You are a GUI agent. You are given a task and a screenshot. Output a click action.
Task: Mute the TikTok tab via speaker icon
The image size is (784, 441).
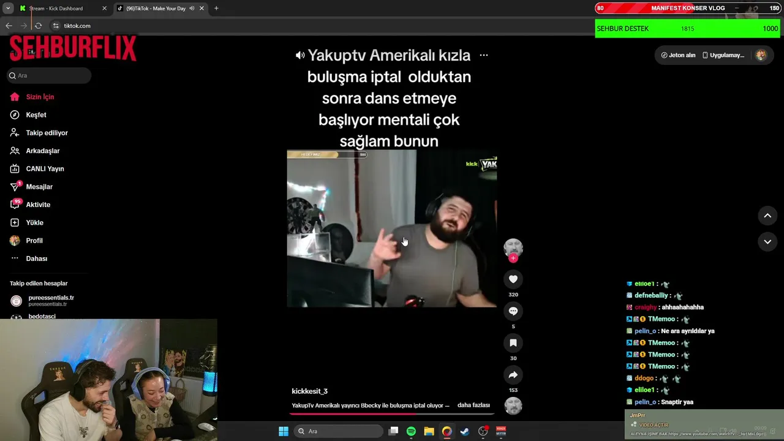click(192, 9)
